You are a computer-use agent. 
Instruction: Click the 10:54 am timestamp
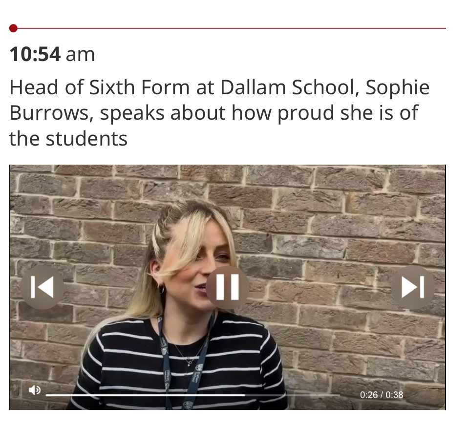(52, 54)
